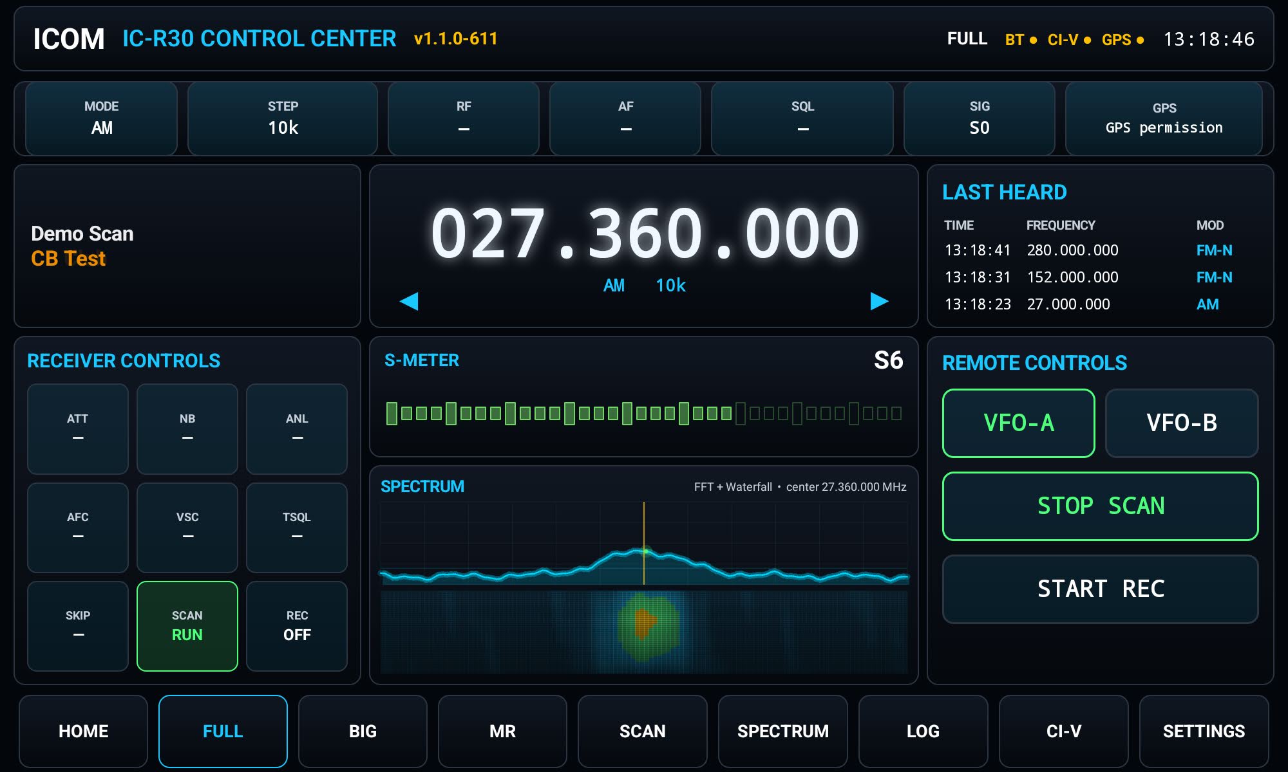The height and width of the screenshot is (772, 1288).
Task: Click the TIME column header
Action: pyautogui.click(x=959, y=226)
